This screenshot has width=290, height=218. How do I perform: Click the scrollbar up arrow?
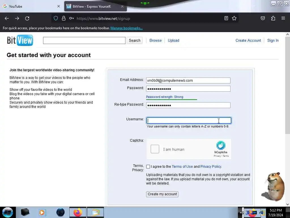[287, 34]
